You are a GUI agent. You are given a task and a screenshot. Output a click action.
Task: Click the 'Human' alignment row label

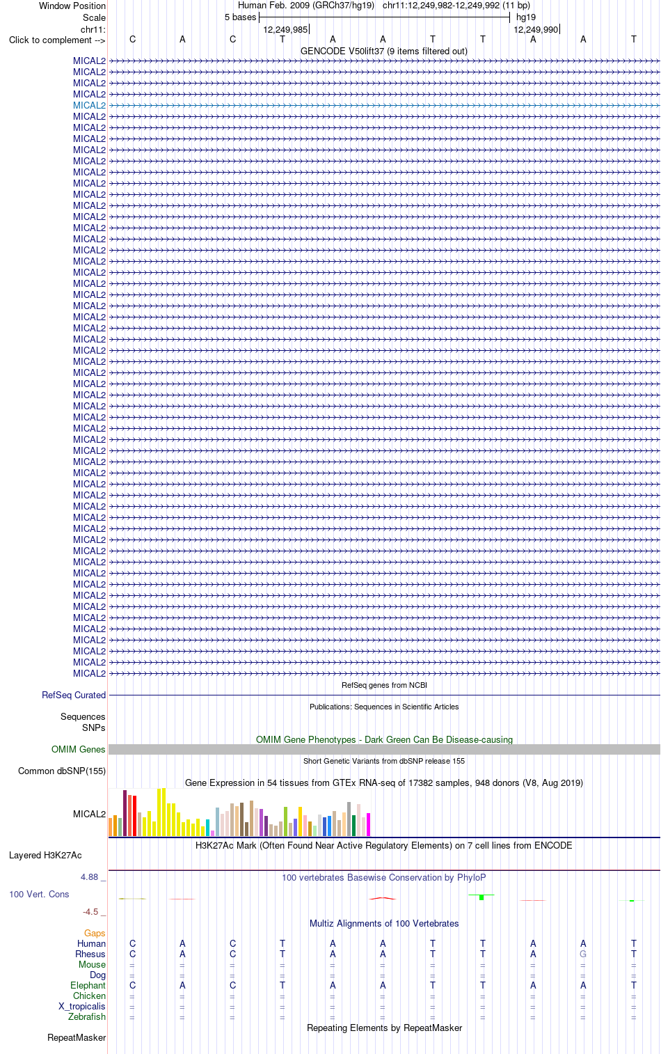[x=92, y=943]
